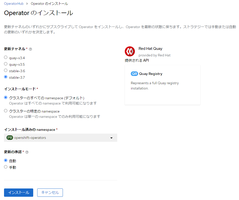The image size is (239, 200).
Task: Click the QR Quay Registry API icon
Action: 134,74
